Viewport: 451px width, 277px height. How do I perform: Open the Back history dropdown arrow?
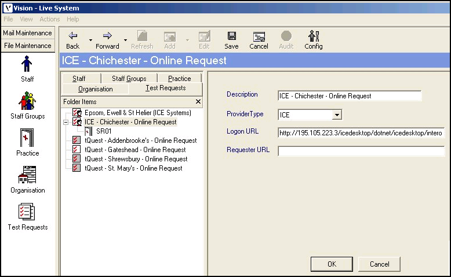[x=90, y=40]
